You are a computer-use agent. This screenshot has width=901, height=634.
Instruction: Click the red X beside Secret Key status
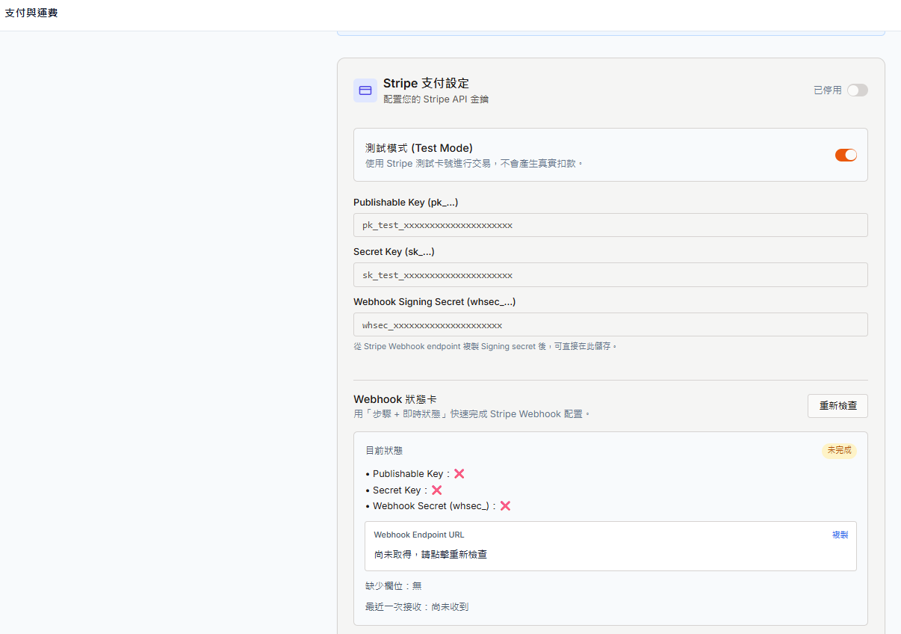point(436,490)
